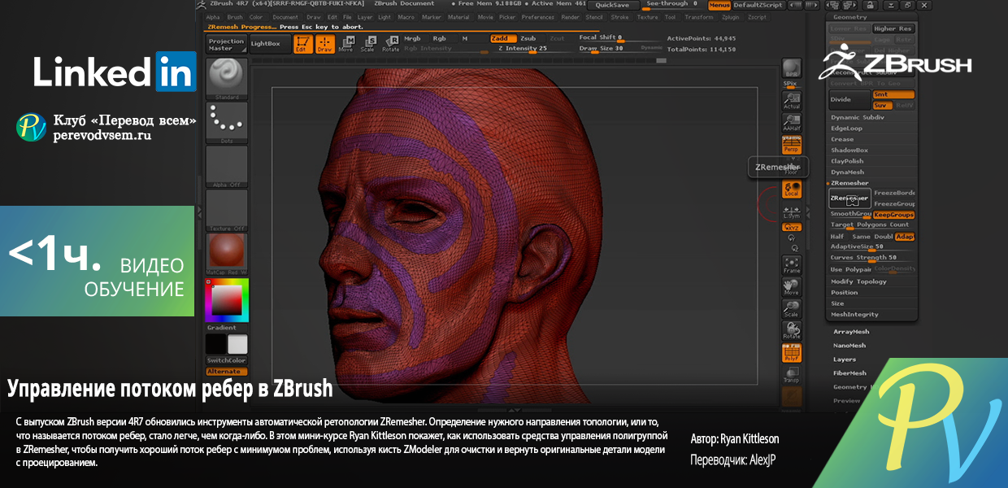Viewport: 1008px width, 488px height.
Task: Expand ArrayMesh subpalette
Action: (851, 331)
